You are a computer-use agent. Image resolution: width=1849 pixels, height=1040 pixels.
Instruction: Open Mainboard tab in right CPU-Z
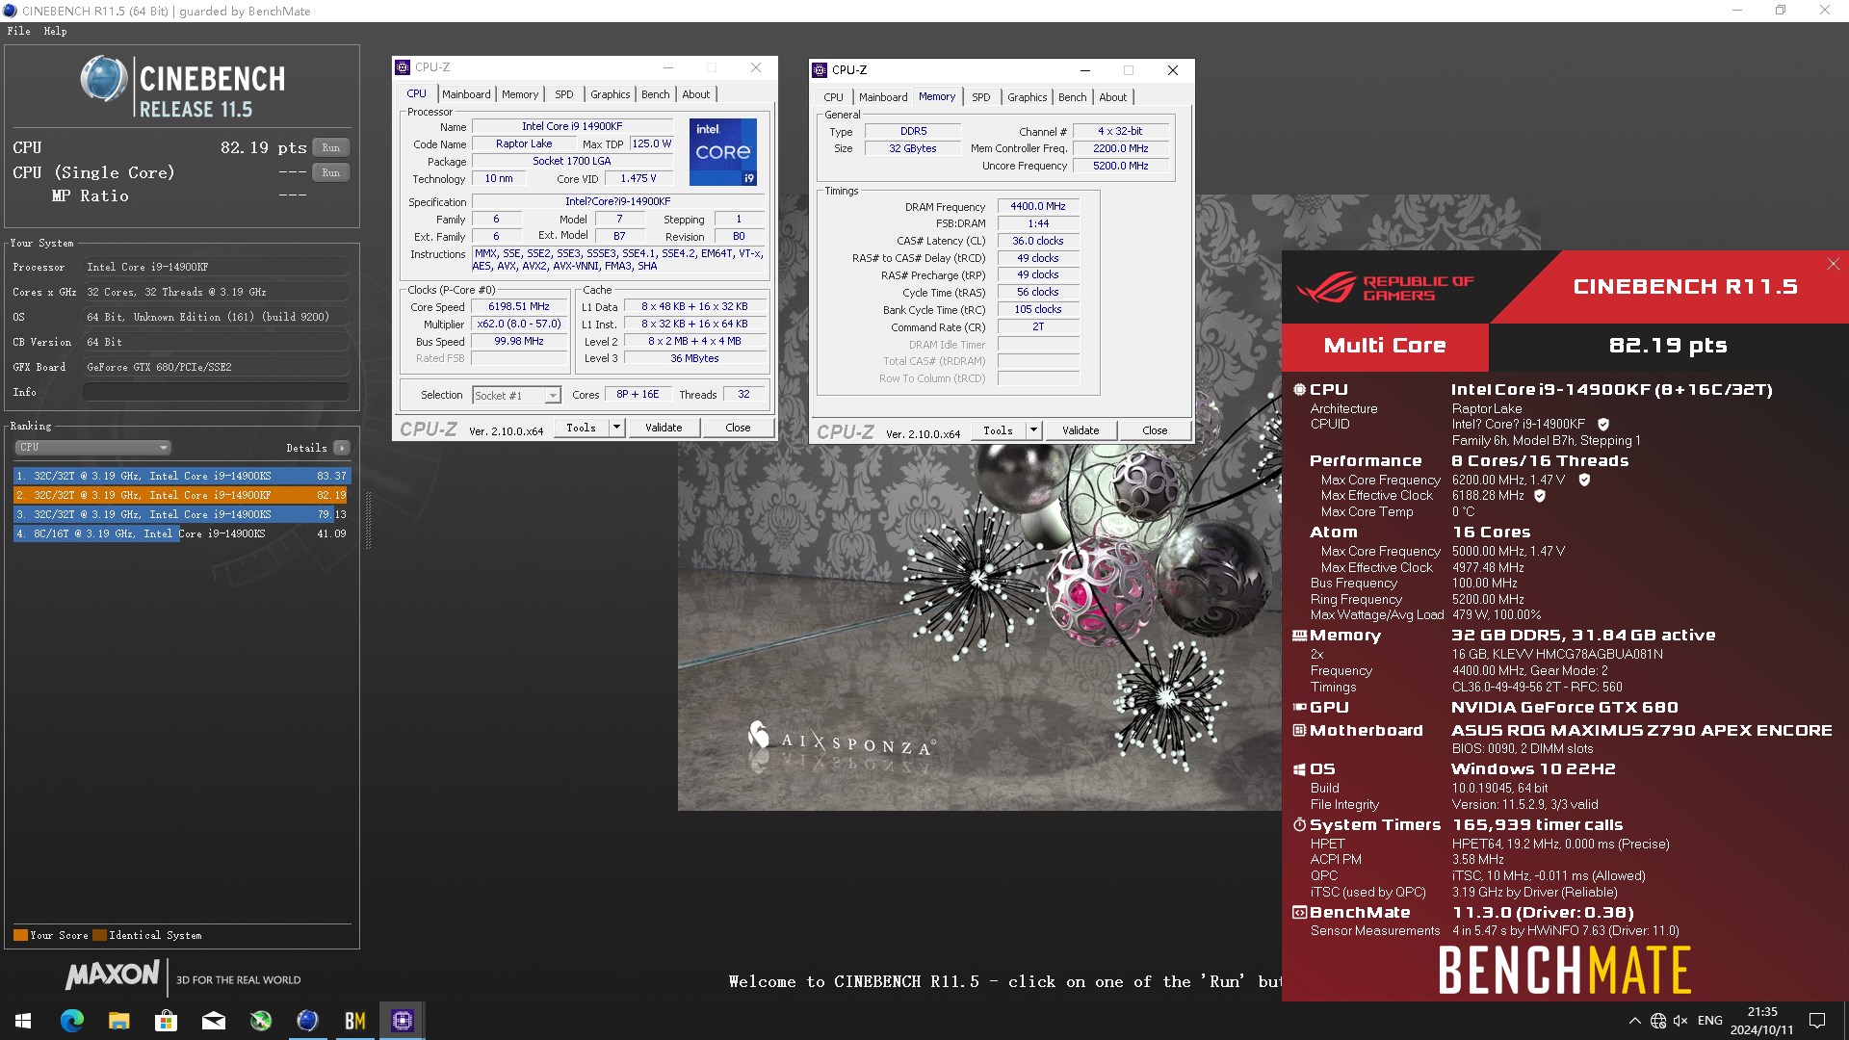(x=883, y=97)
